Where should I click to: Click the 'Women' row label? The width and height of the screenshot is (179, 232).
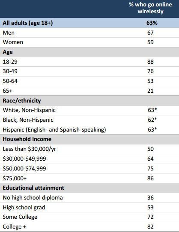13,42
